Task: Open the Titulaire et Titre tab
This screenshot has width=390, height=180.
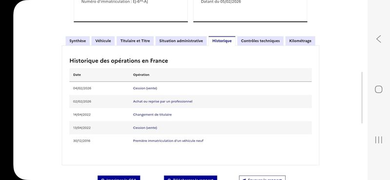Action: pyautogui.click(x=135, y=41)
